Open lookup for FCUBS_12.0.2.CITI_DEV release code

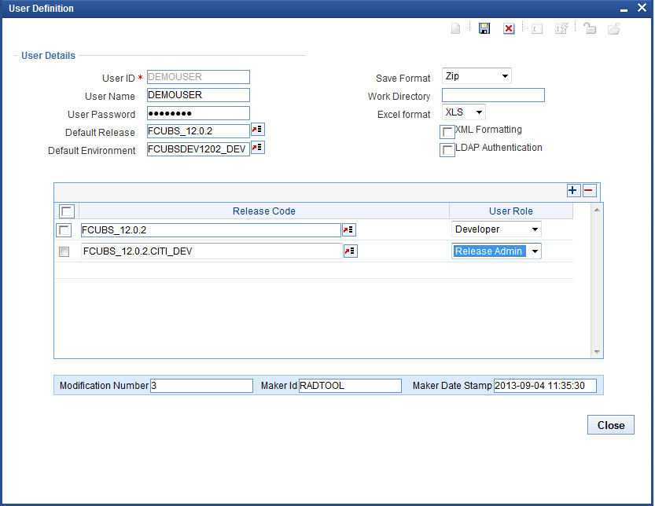pos(349,251)
